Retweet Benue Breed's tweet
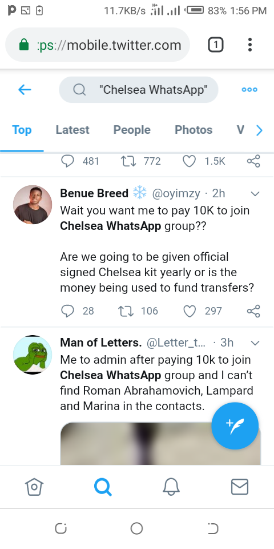Image resolution: width=274 pixels, height=549 pixels. pyautogui.click(x=127, y=311)
